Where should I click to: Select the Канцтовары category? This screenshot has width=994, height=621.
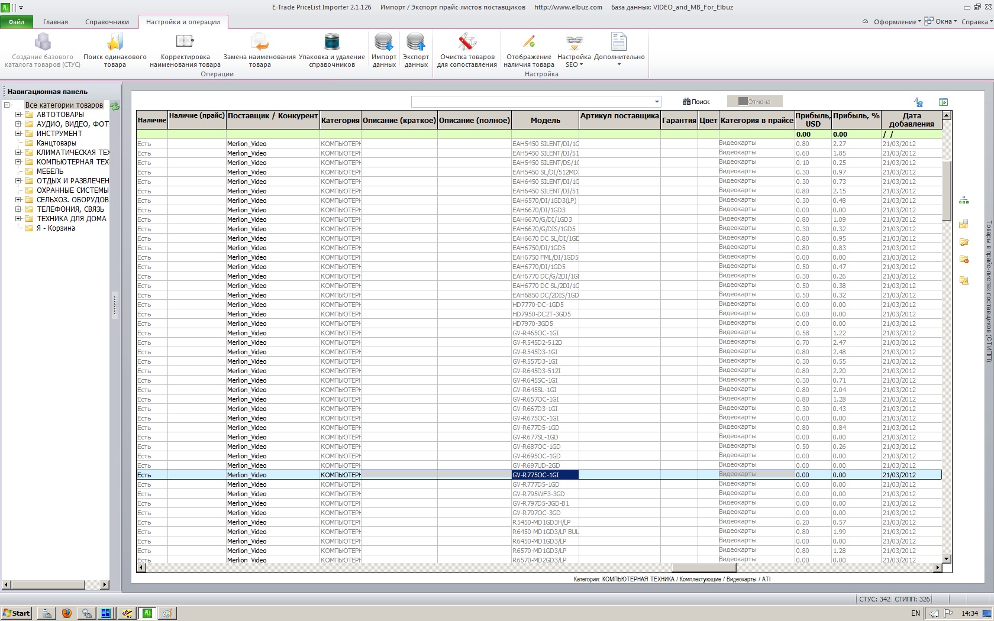coord(56,143)
